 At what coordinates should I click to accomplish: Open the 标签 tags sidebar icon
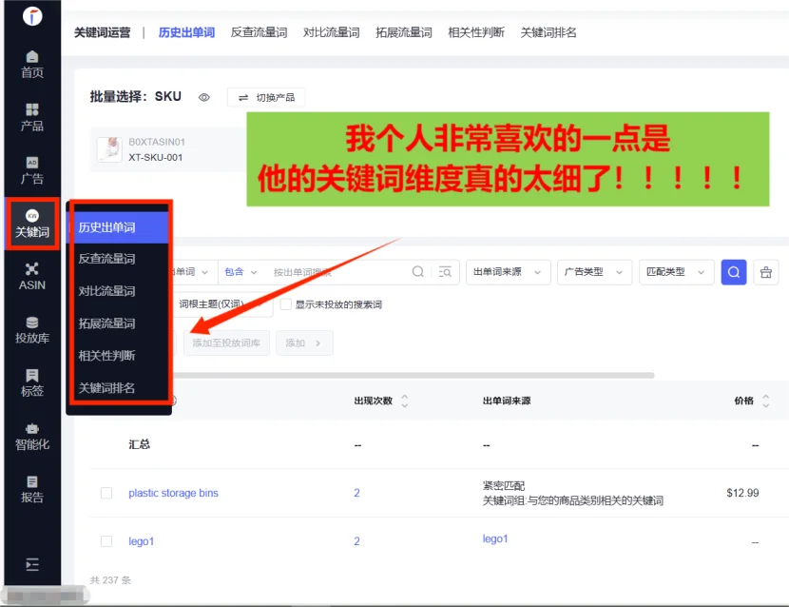[32, 382]
